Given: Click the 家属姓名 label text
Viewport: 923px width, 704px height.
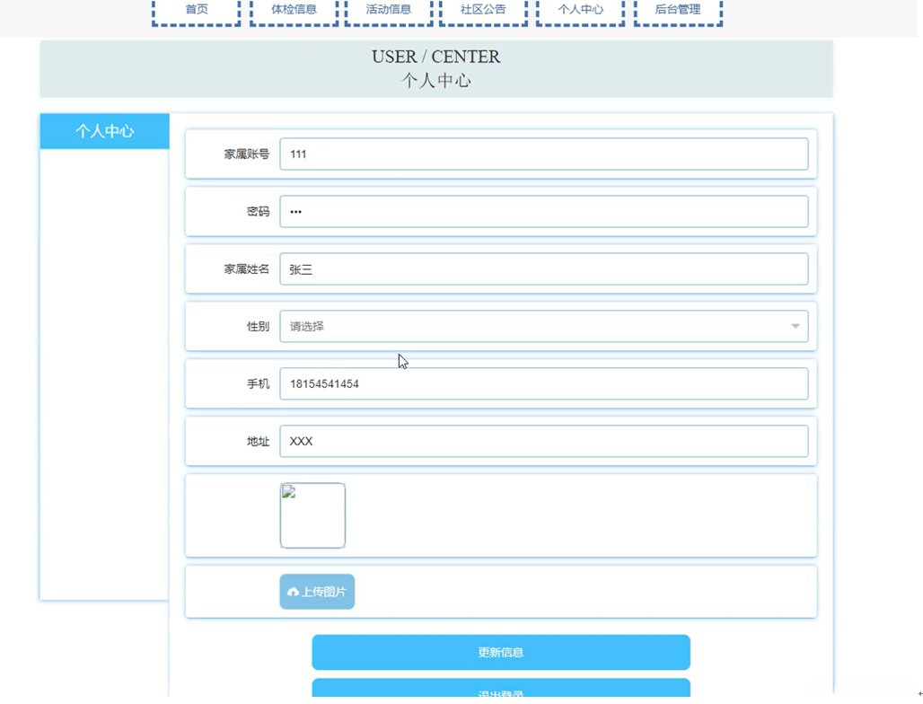Looking at the screenshot, I should (247, 269).
